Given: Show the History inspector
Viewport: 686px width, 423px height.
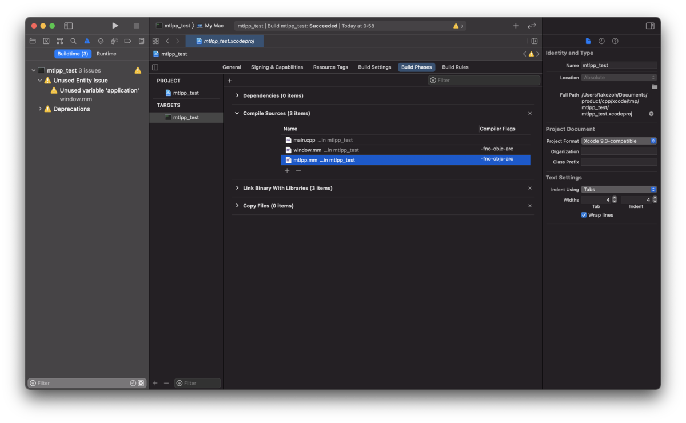Looking at the screenshot, I should tap(601, 41).
